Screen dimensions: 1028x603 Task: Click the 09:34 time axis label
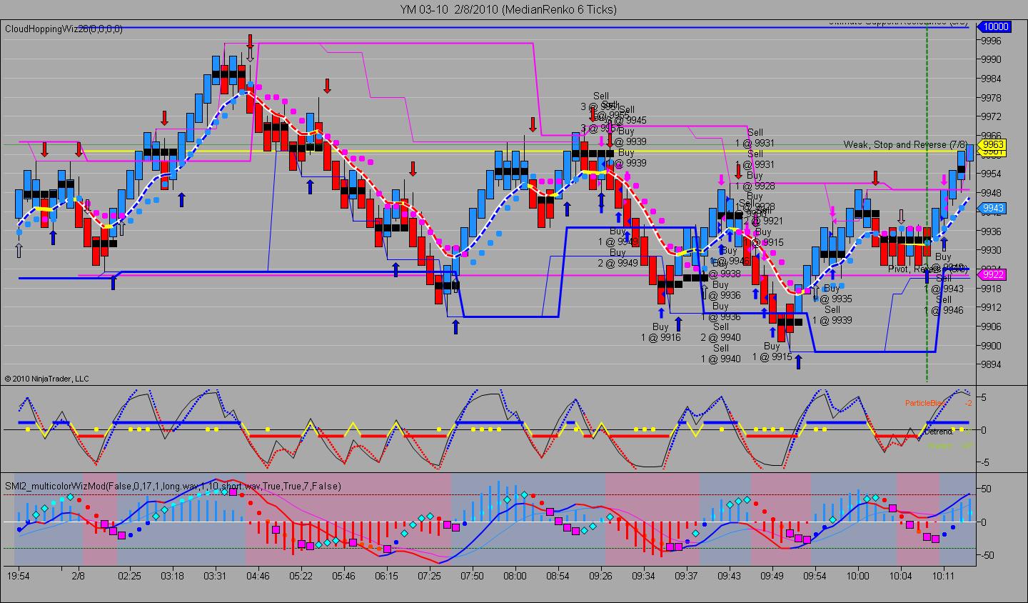(x=643, y=575)
